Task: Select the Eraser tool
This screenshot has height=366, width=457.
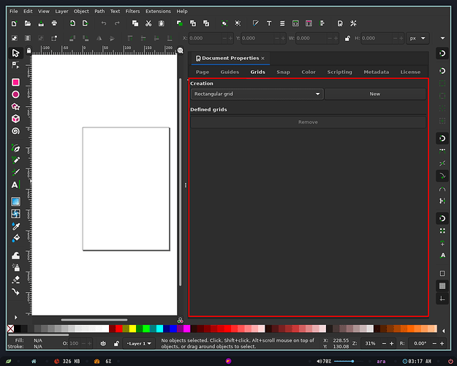Action: point(16,280)
